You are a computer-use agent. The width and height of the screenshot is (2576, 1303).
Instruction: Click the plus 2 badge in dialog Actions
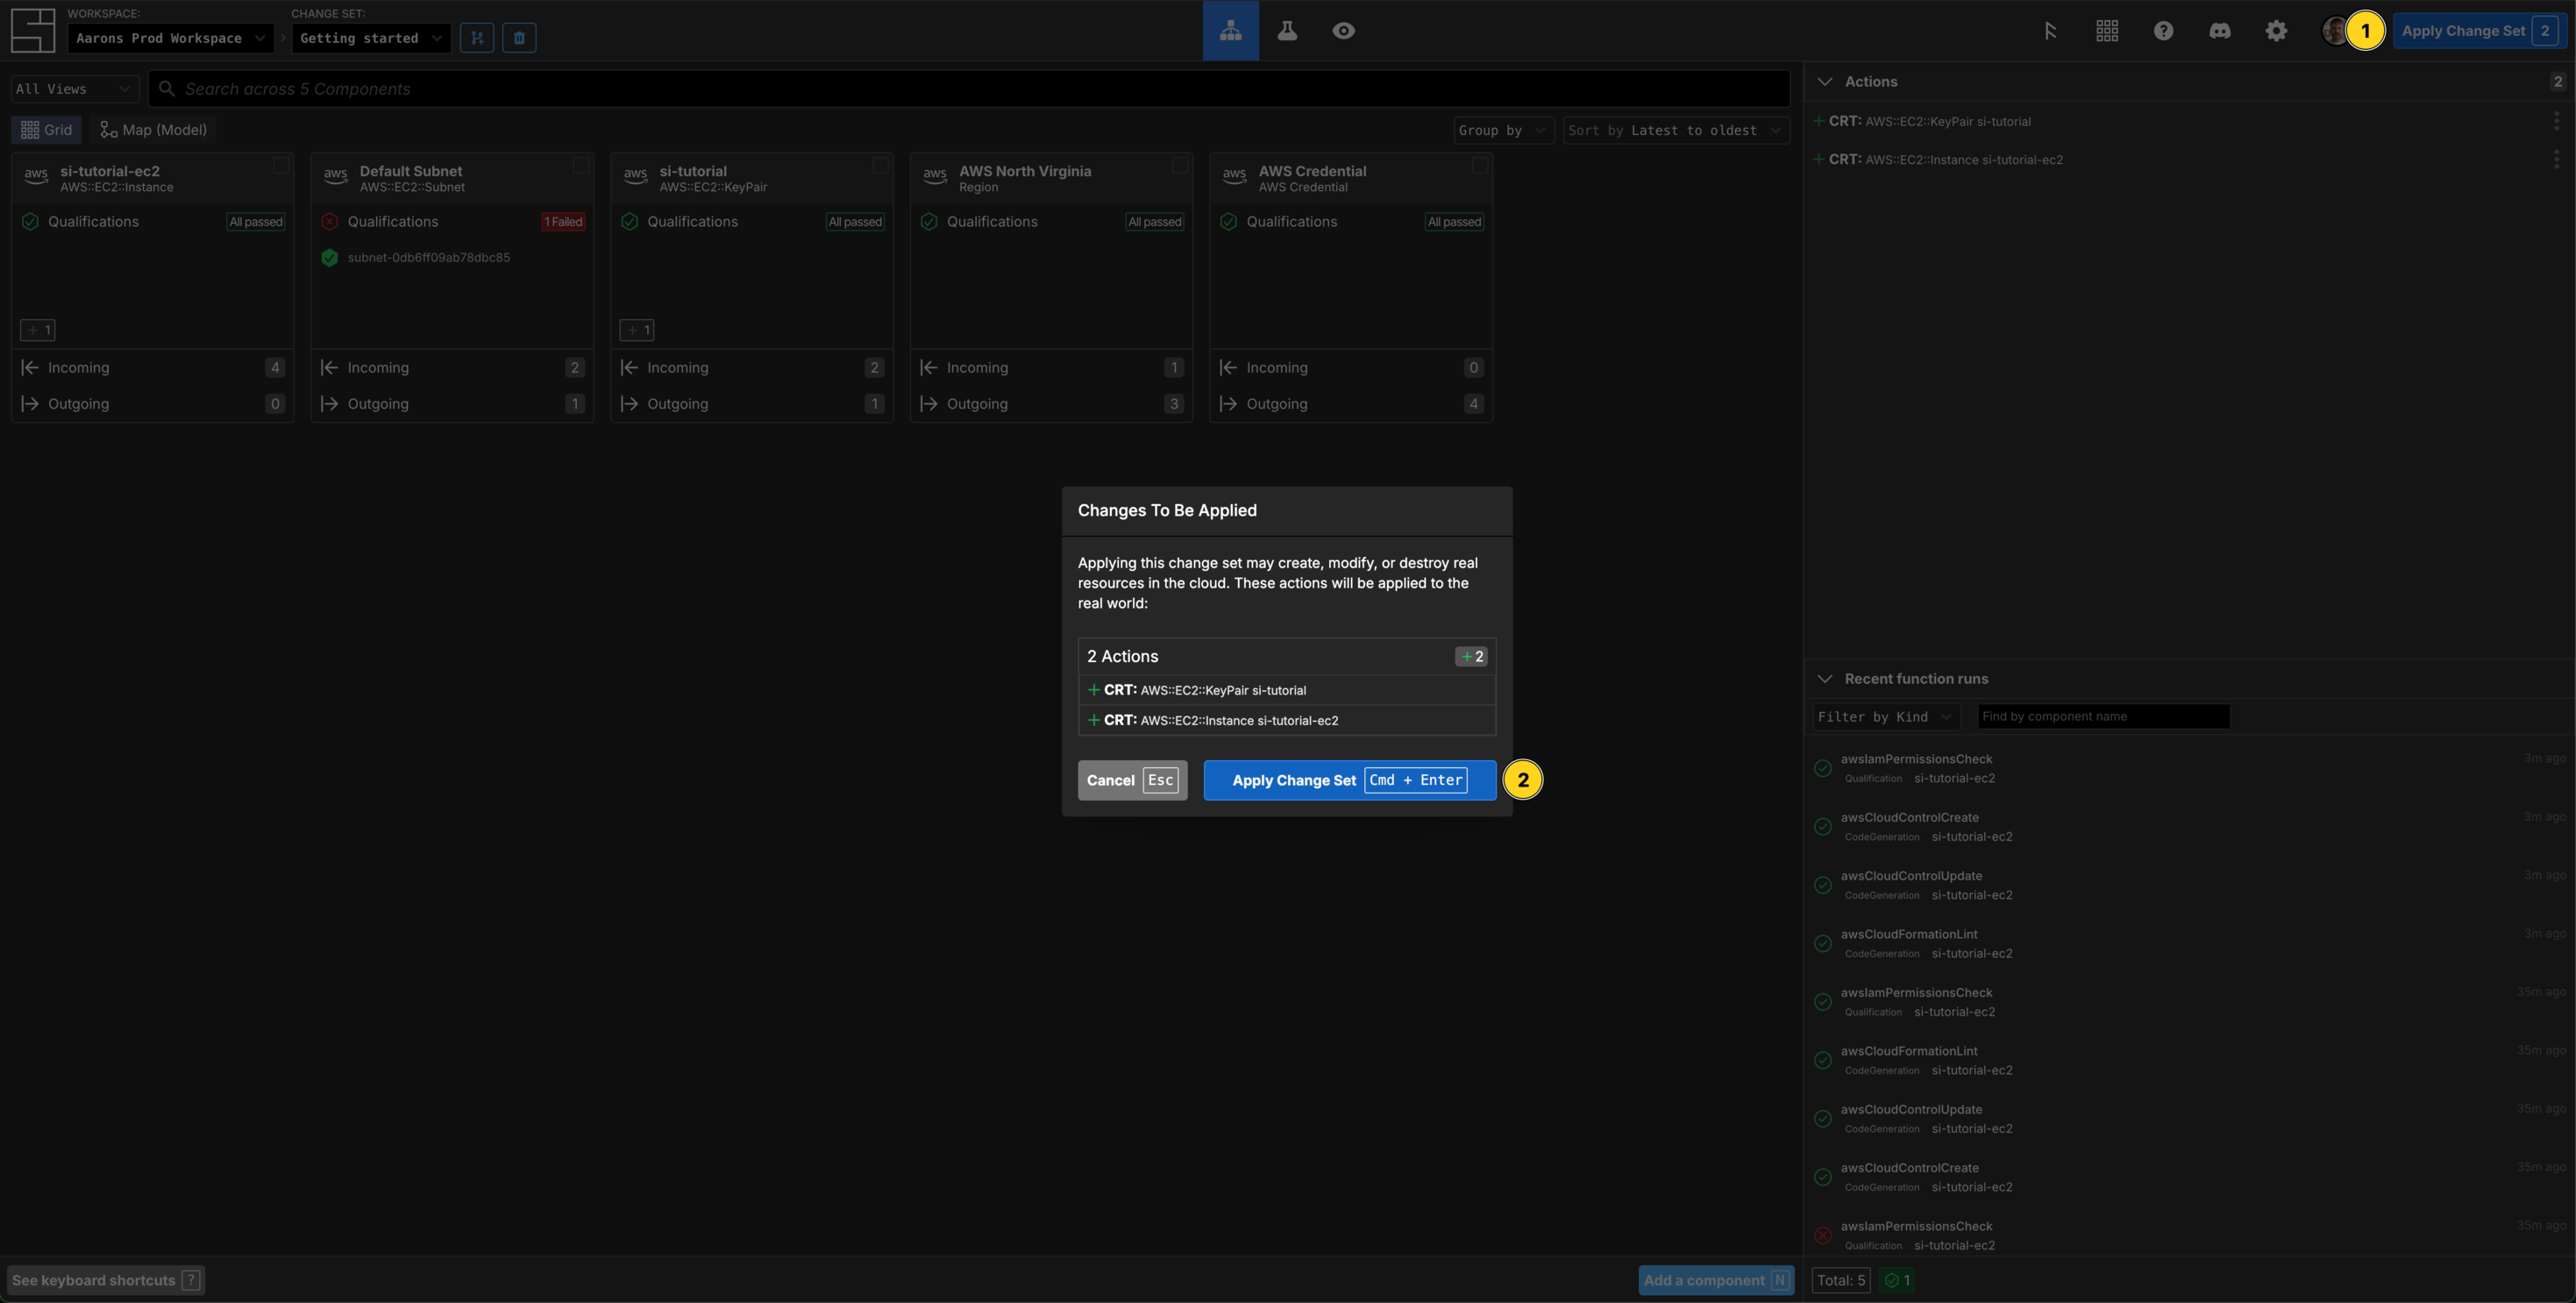click(x=1471, y=657)
